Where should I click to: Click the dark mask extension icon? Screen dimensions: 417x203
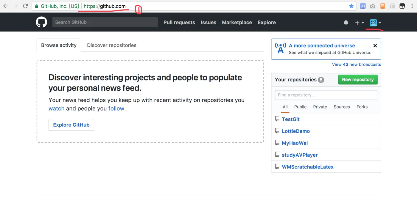click(x=402, y=6)
